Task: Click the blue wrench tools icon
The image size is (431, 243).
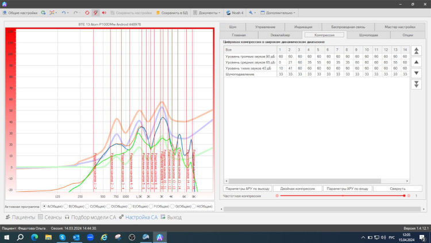Action: click(x=251, y=13)
